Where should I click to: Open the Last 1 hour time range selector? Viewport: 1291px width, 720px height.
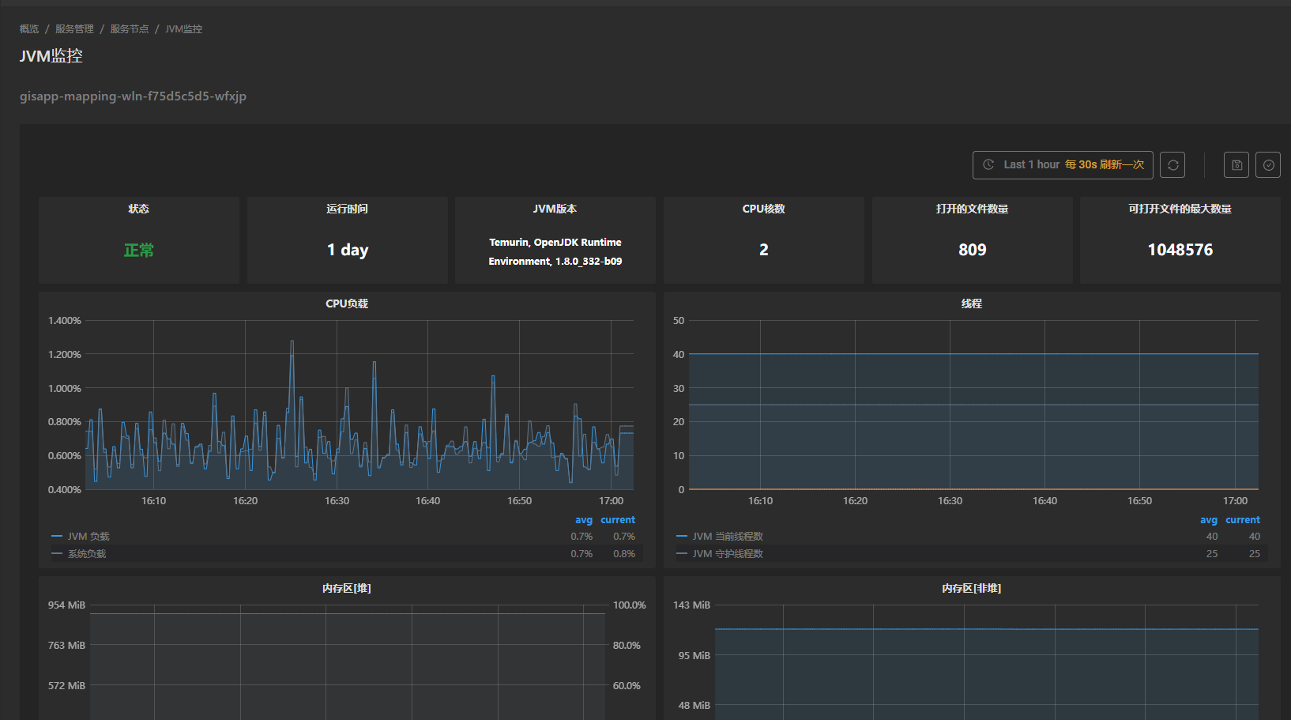pos(1031,164)
